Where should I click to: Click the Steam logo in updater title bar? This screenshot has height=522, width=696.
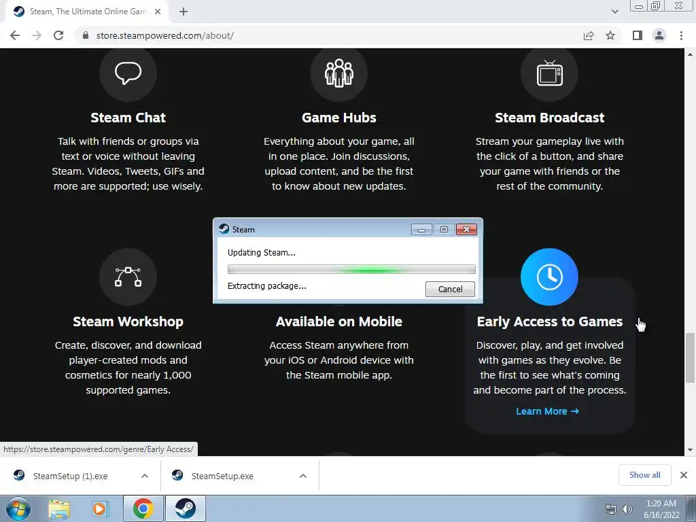click(224, 229)
